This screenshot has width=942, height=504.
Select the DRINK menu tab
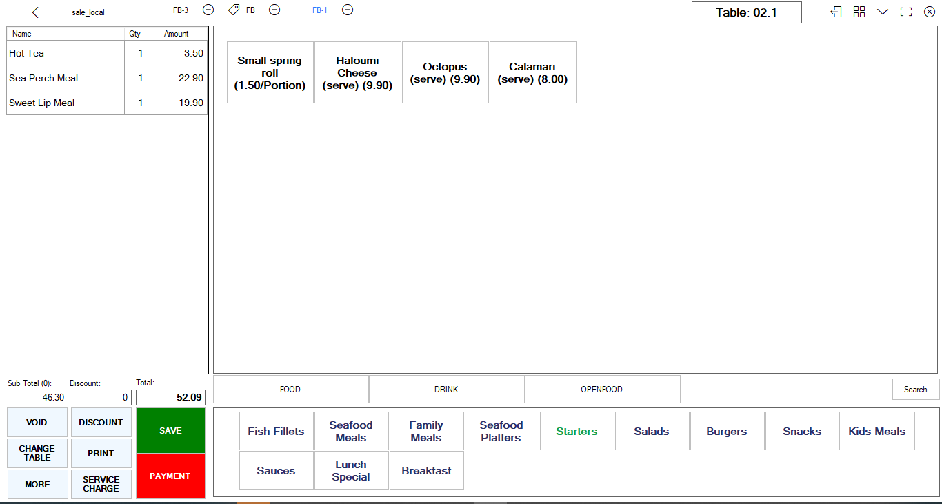click(446, 390)
